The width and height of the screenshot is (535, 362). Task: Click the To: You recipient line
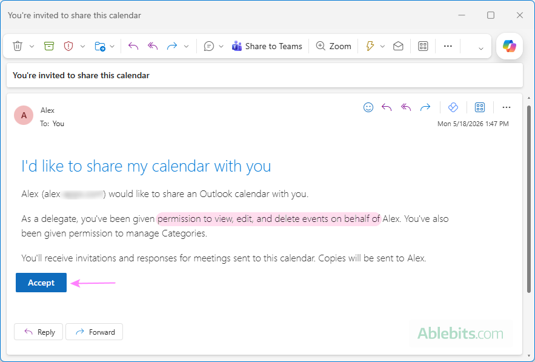[52, 124]
